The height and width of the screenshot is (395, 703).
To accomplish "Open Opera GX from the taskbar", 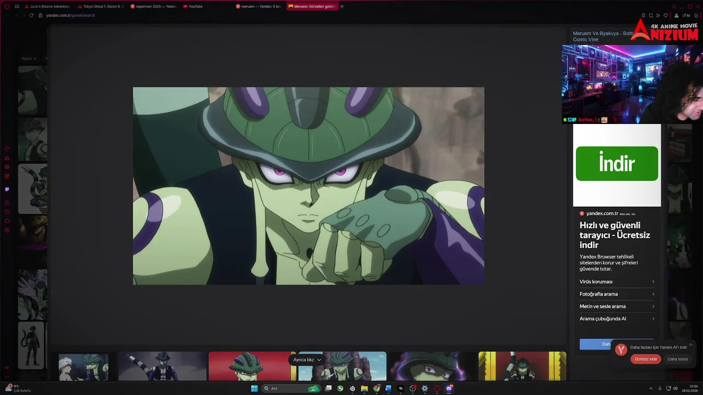I will tap(437, 388).
